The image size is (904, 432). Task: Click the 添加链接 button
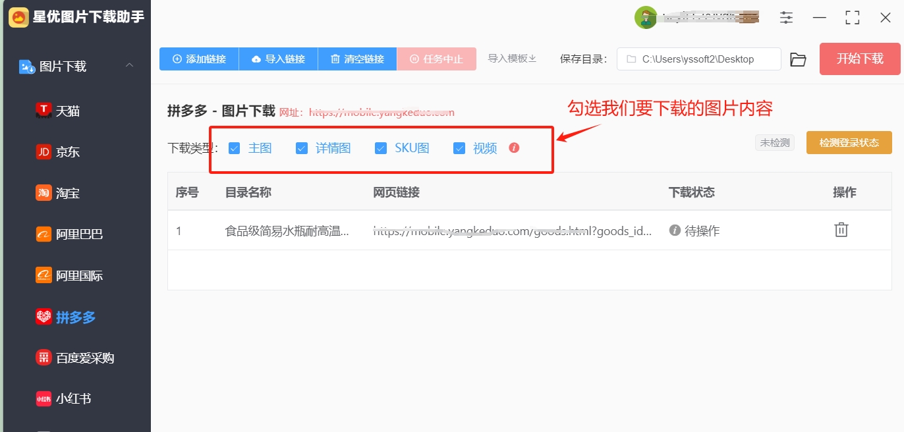coord(199,59)
